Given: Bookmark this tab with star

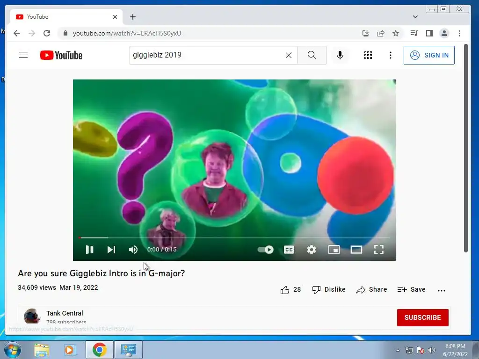Looking at the screenshot, I should 396,33.
